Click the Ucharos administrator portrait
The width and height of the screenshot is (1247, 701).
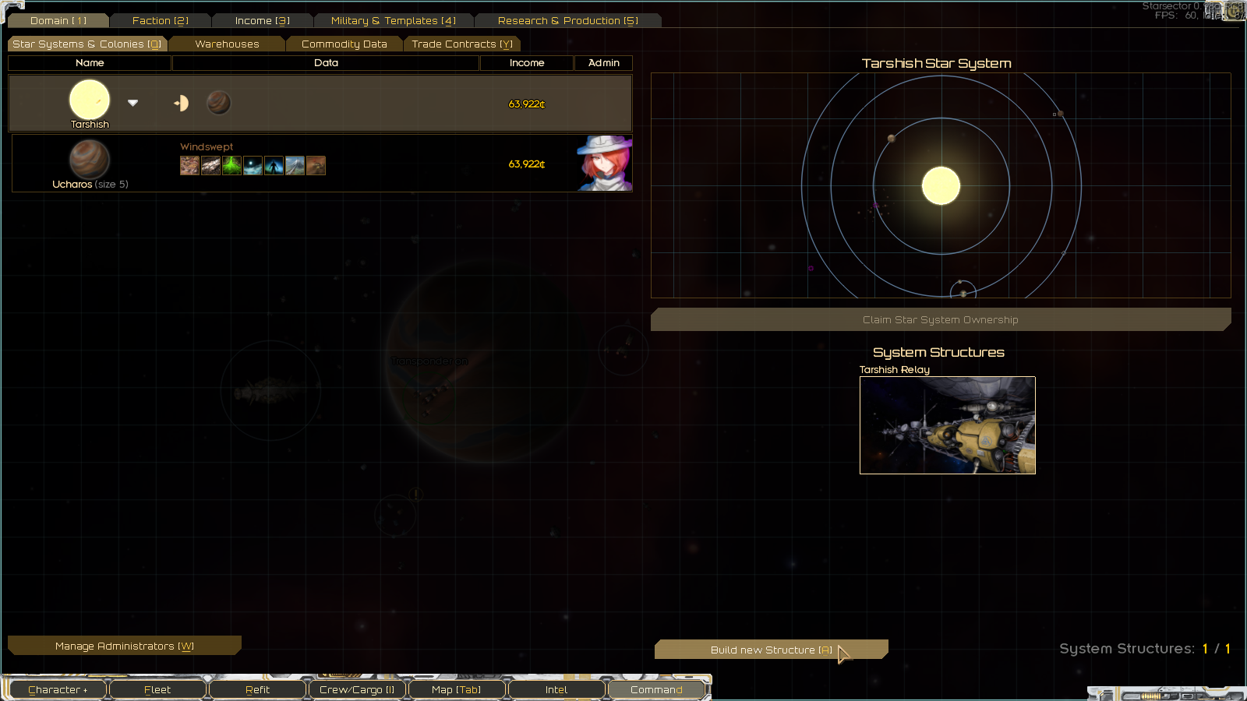point(605,163)
